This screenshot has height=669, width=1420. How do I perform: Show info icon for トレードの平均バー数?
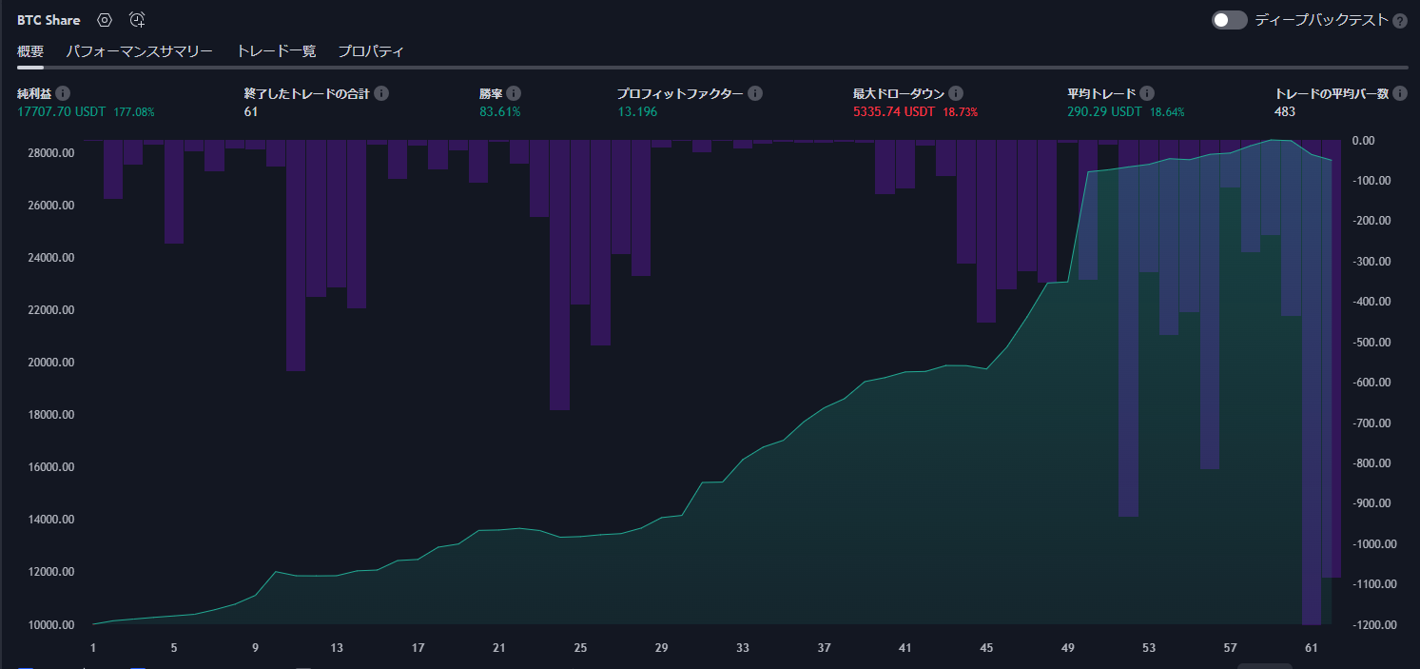[x=1401, y=93]
